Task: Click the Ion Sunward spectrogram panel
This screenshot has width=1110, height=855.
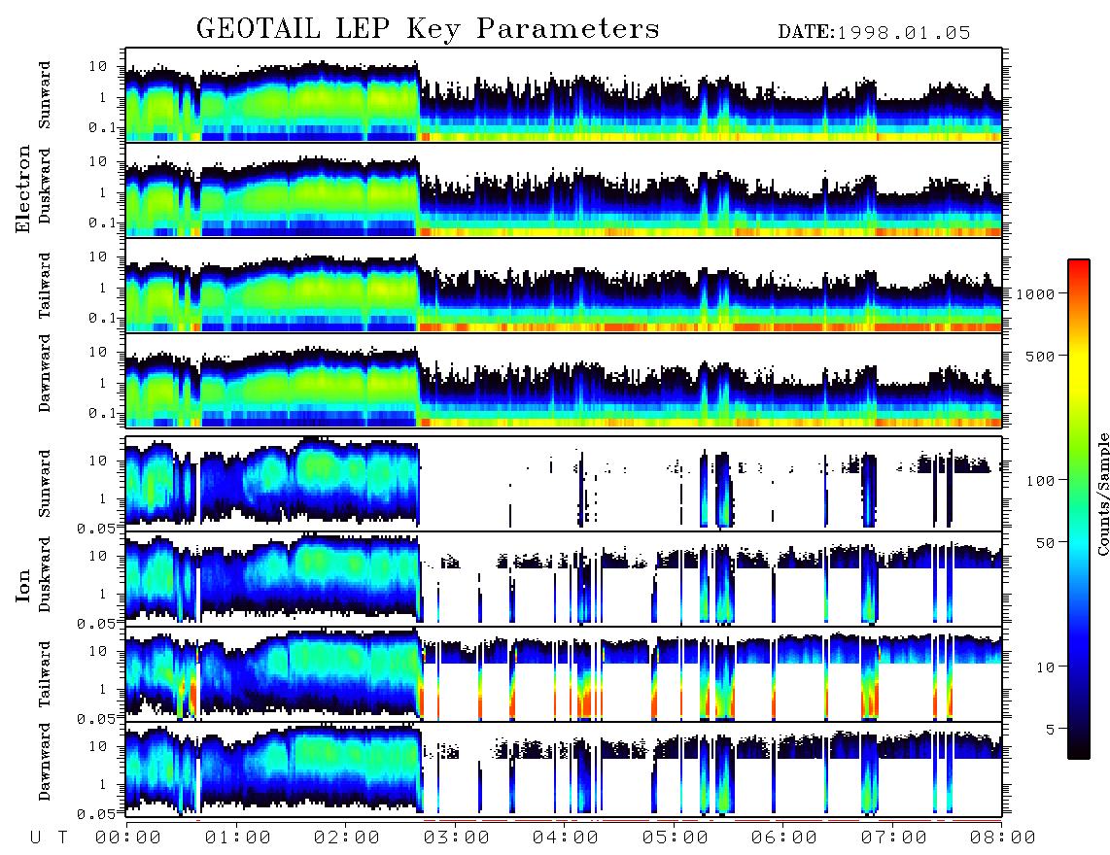Action: [564, 484]
